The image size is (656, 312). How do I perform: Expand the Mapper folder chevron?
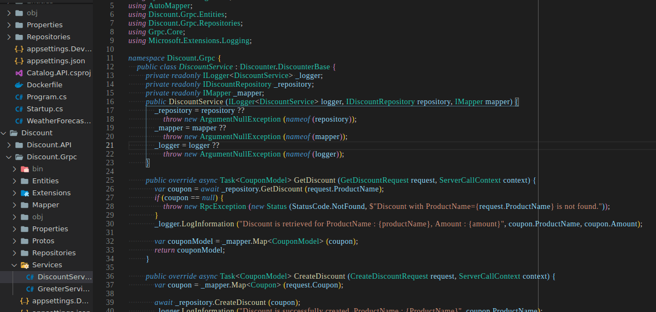tap(15, 205)
